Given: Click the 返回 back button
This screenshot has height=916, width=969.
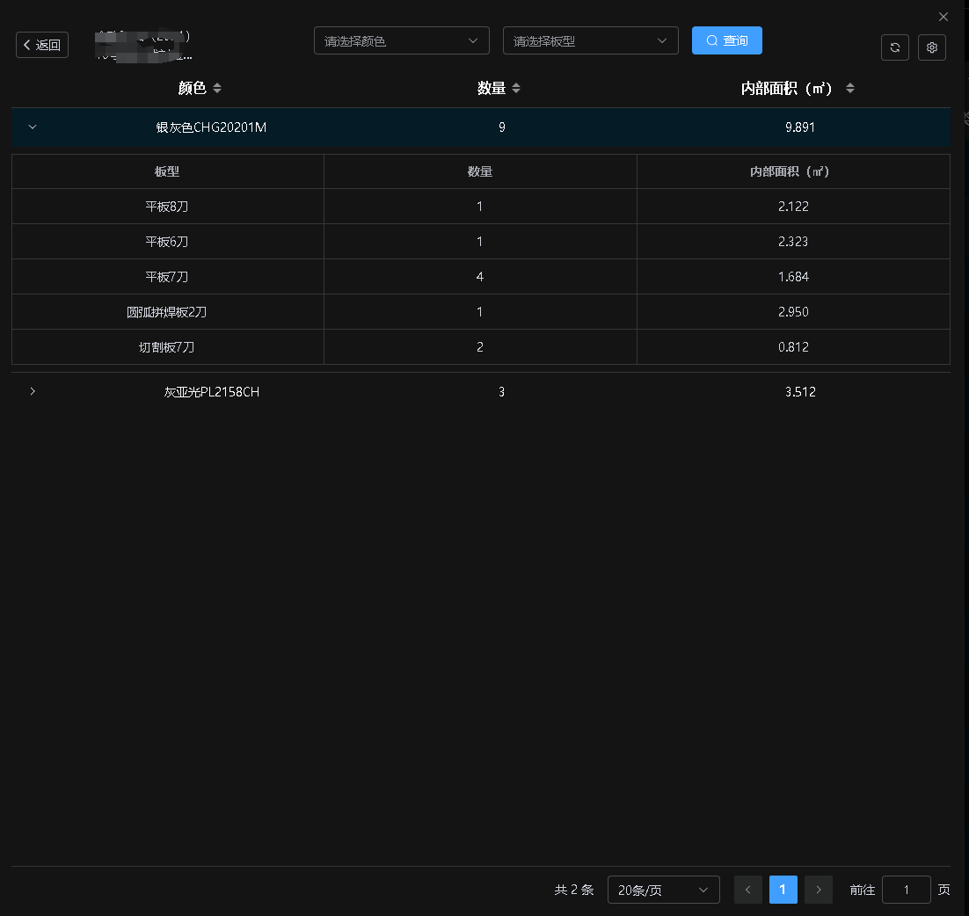Looking at the screenshot, I should coord(42,45).
